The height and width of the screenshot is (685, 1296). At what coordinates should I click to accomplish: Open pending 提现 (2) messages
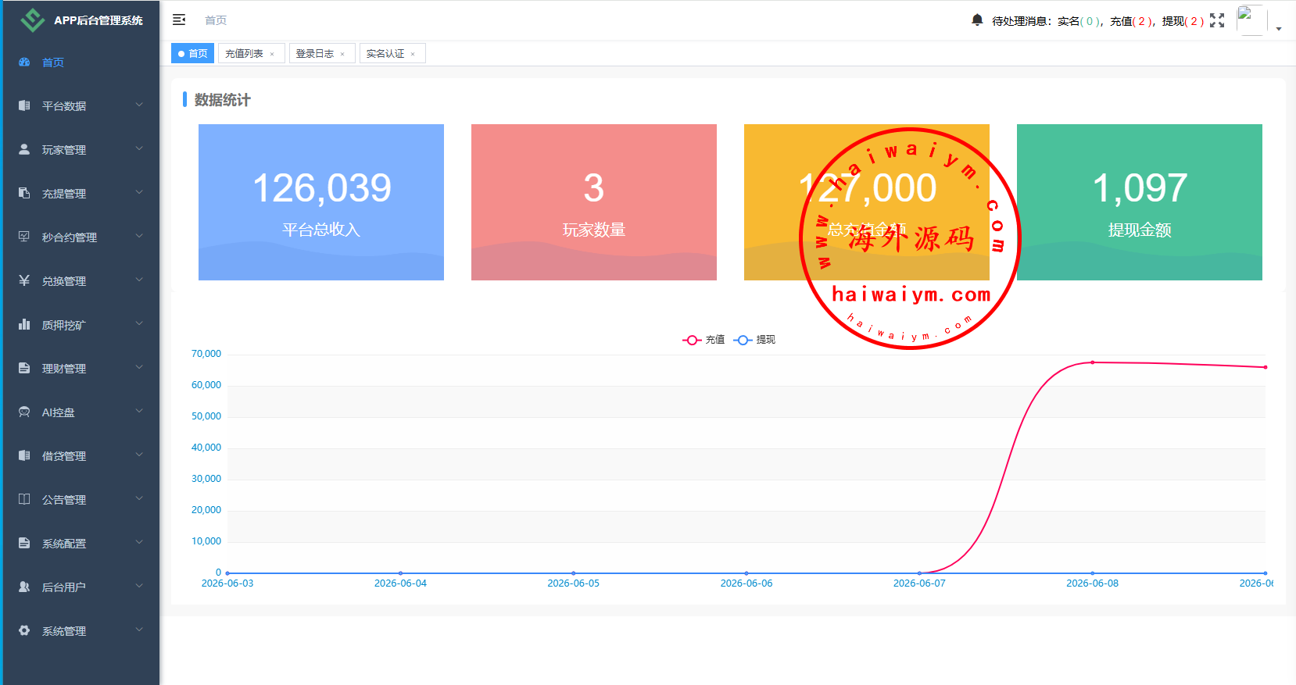[1183, 21]
